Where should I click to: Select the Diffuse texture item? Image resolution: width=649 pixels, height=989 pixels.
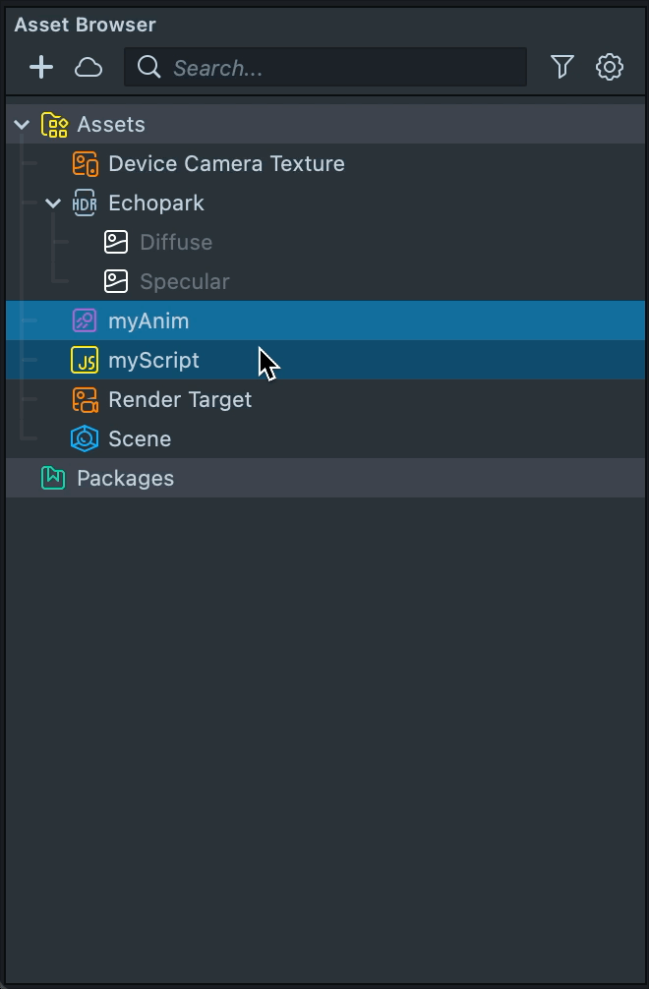point(175,242)
